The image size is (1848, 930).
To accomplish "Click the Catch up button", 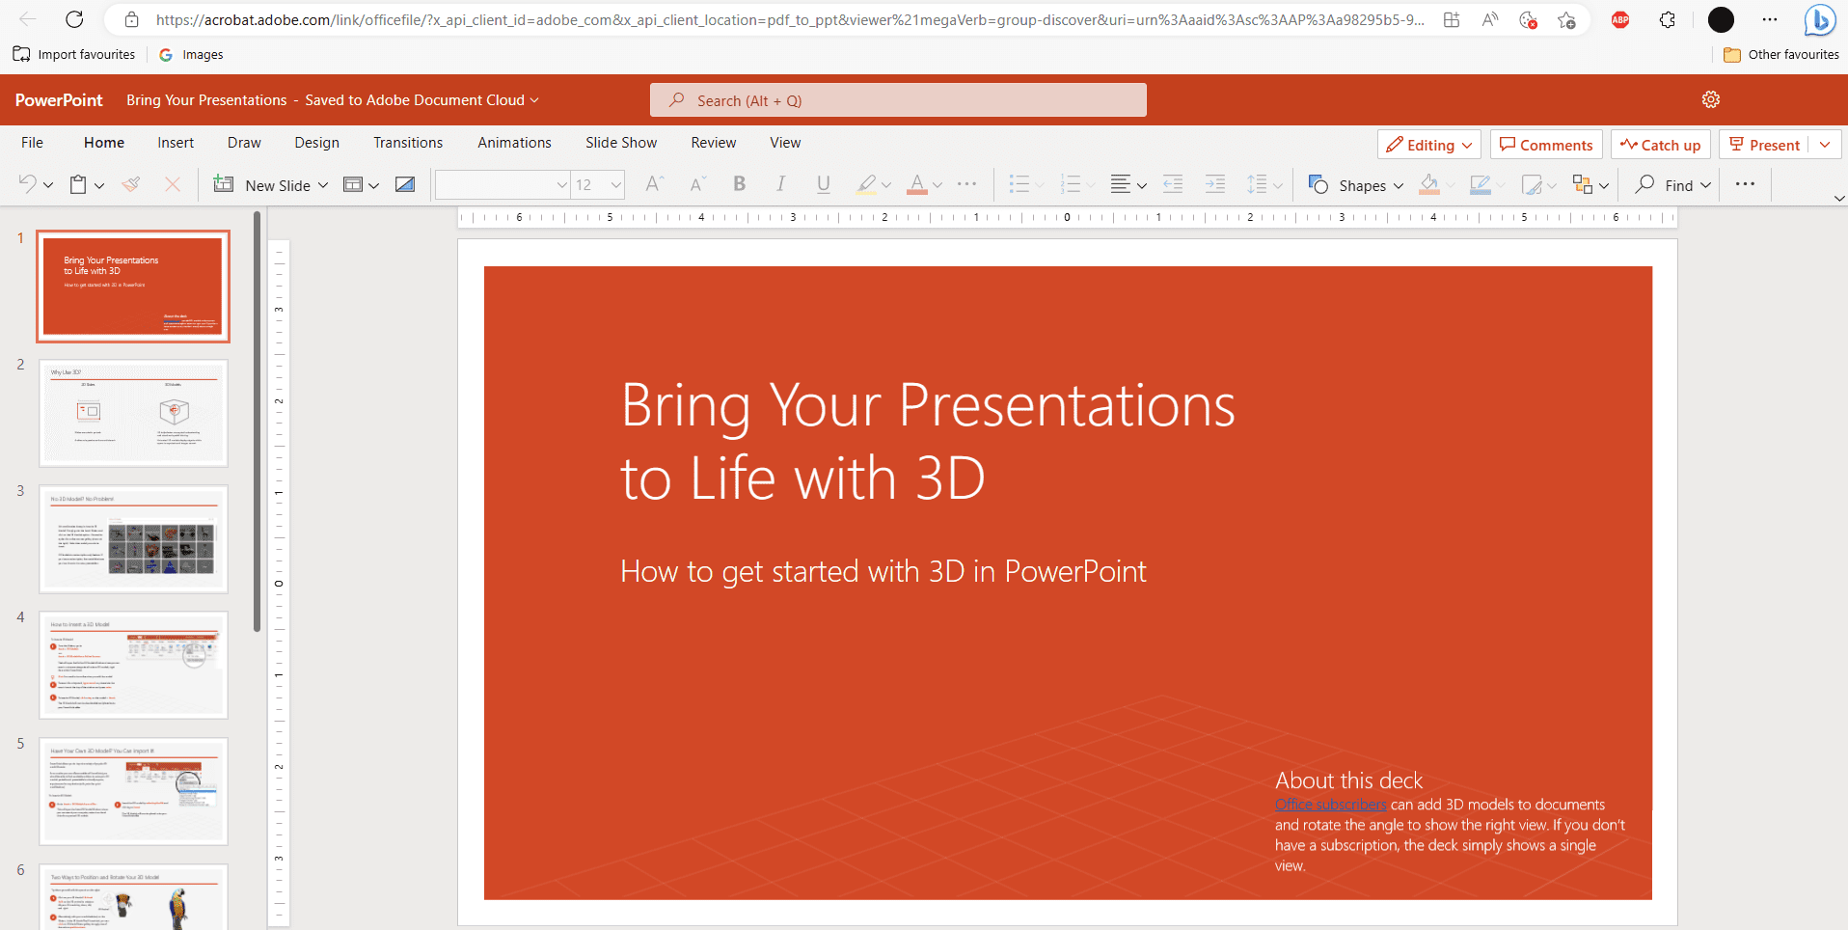I will [x=1660, y=145].
